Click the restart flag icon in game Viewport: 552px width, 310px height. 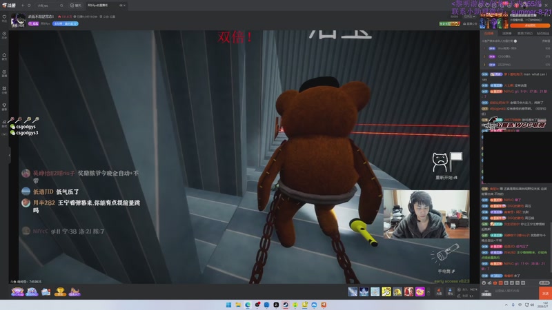(446, 163)
